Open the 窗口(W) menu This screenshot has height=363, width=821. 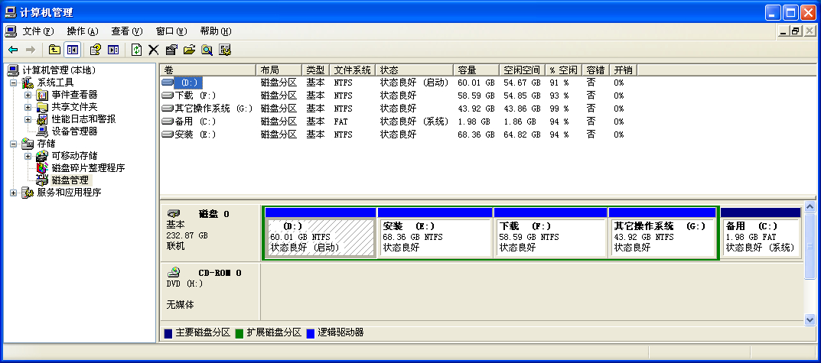171,31
